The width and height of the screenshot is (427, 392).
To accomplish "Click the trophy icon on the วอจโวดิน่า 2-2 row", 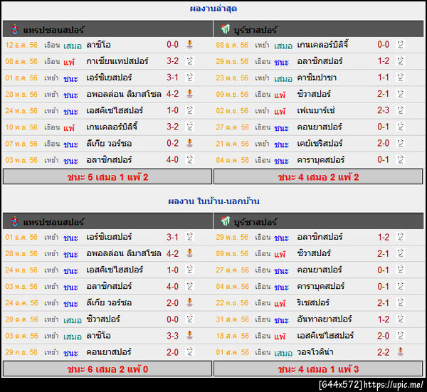I will (400, 352).
